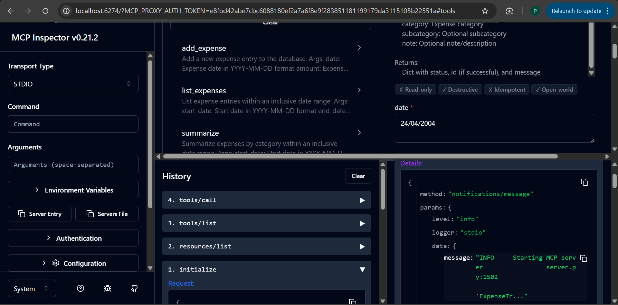
Task: Focus the Arguments input field
Action: tap(73, 165)
